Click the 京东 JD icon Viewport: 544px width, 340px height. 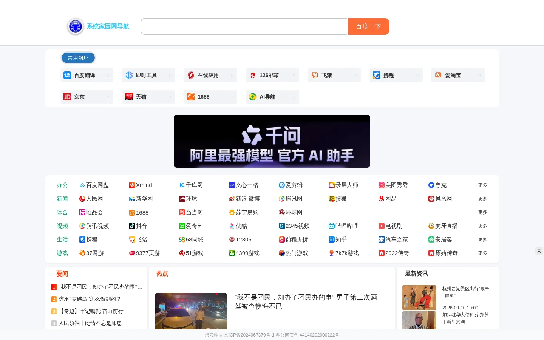[67, 97]
